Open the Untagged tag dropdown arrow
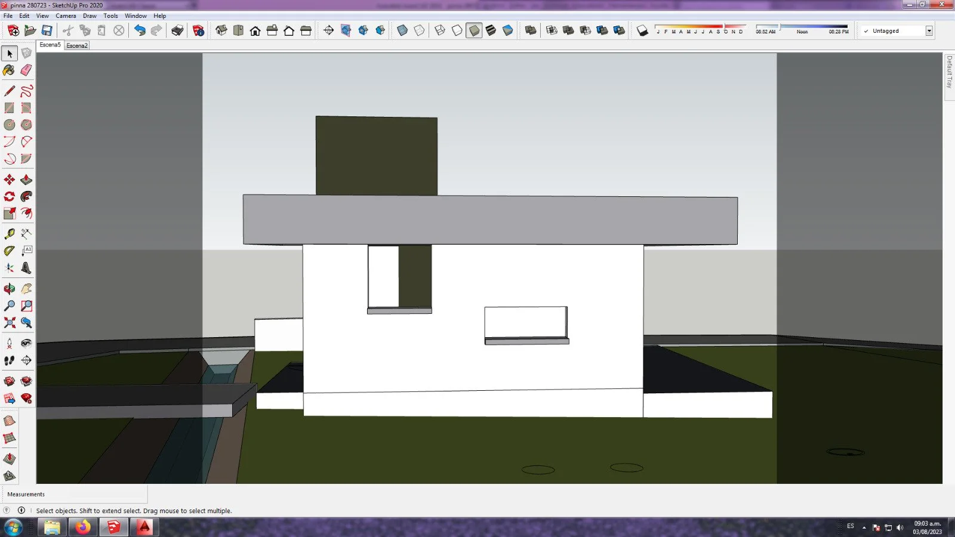The image size is (955, 537). (929, 31)
